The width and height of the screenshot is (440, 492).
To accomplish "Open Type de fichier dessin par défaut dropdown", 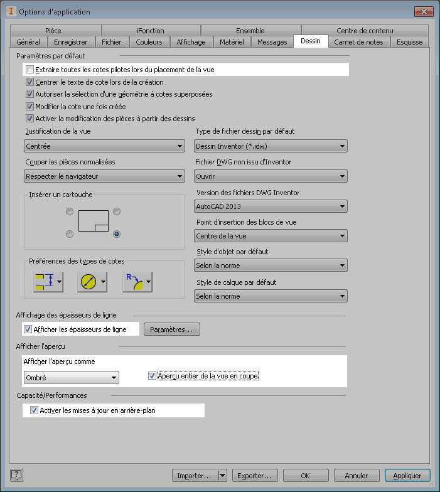I will tap(271, 146).
